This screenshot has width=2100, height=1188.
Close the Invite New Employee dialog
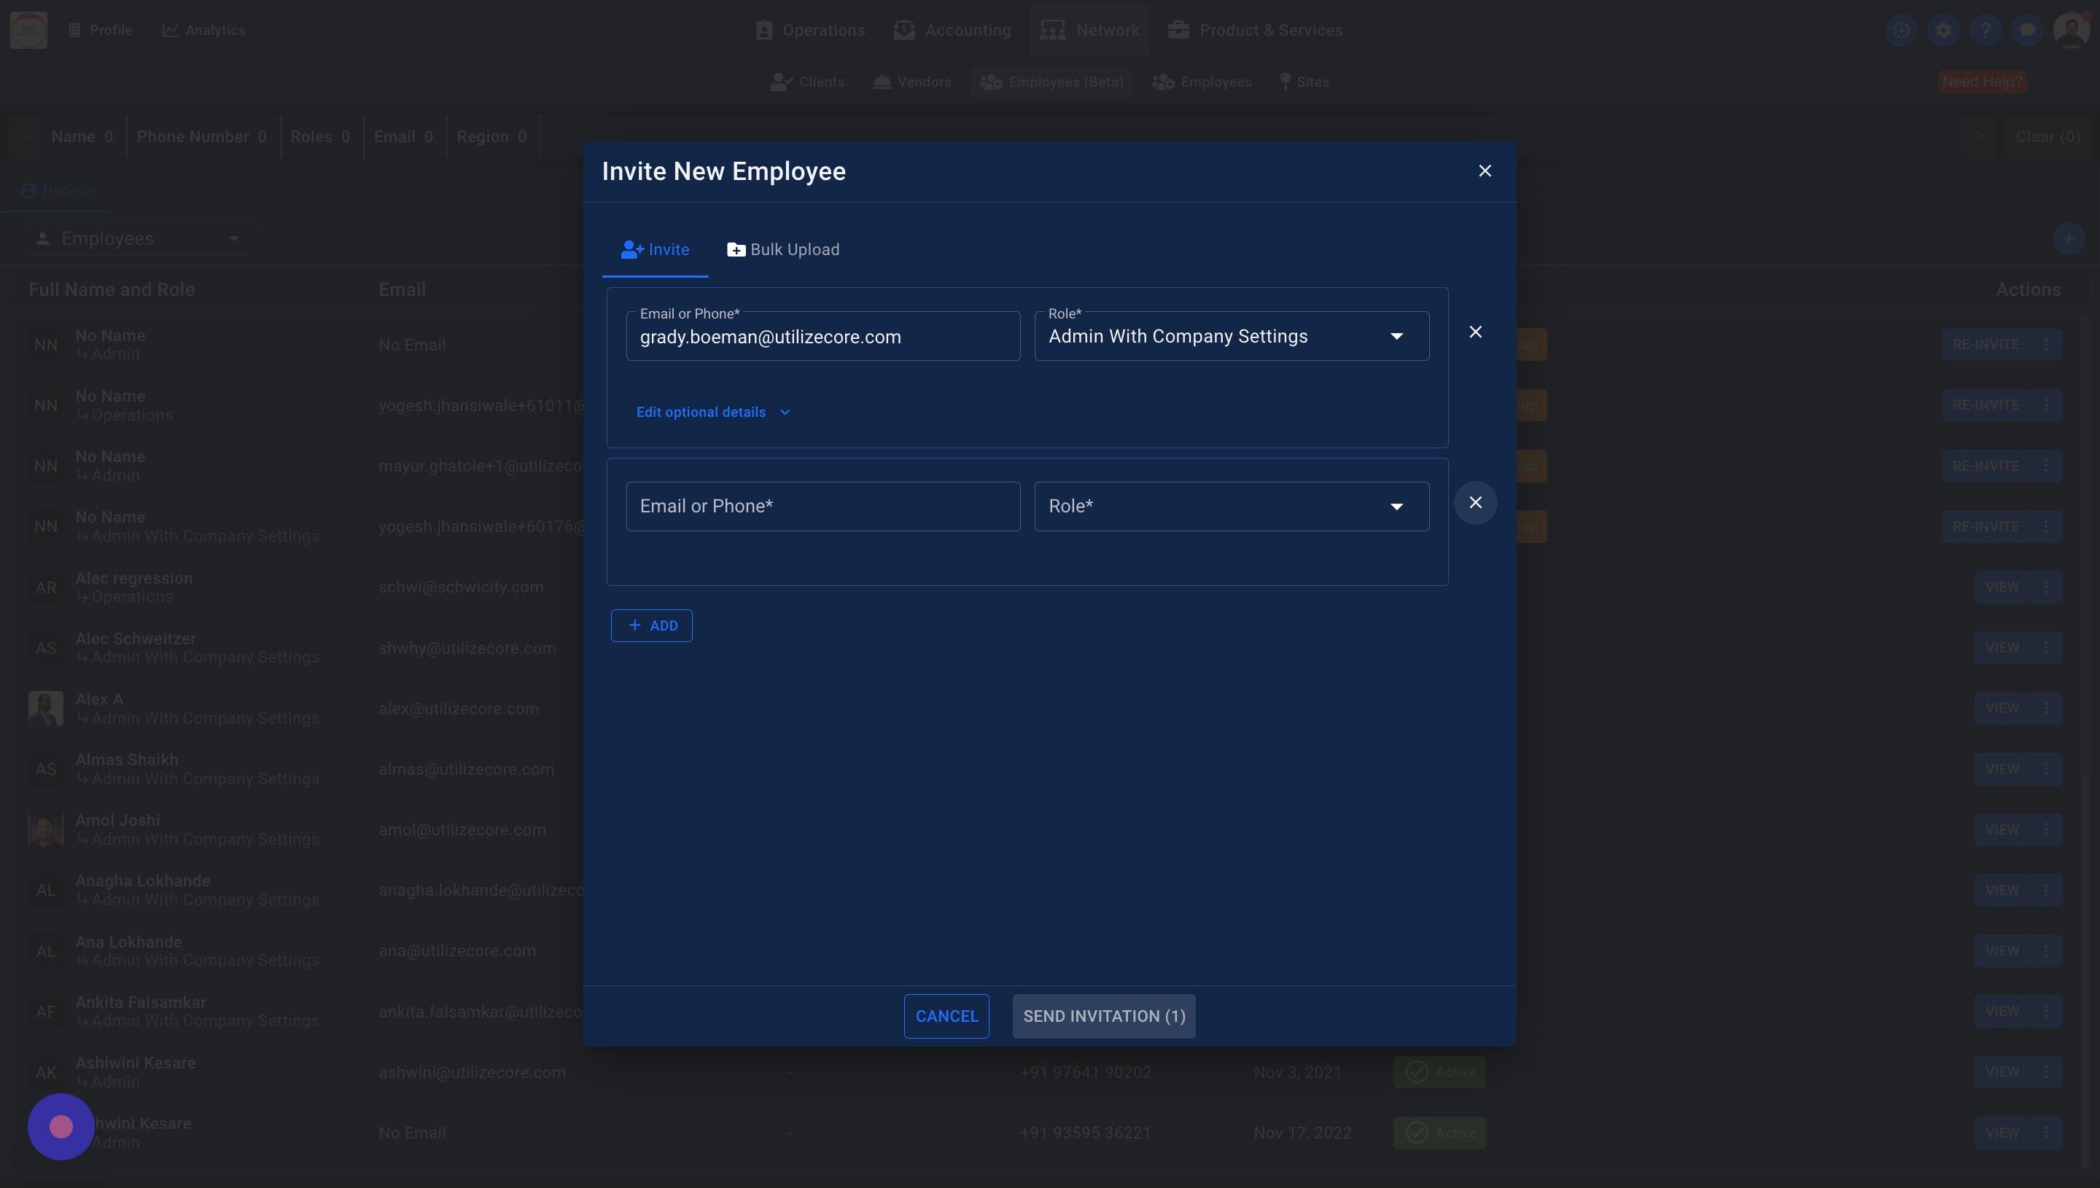1485,171
